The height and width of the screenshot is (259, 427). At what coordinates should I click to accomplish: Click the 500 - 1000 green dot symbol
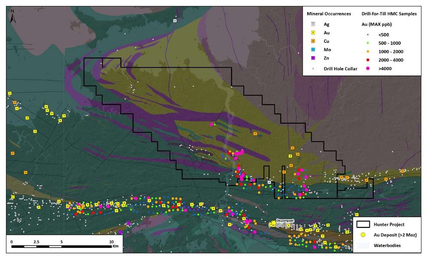(368, 43)
